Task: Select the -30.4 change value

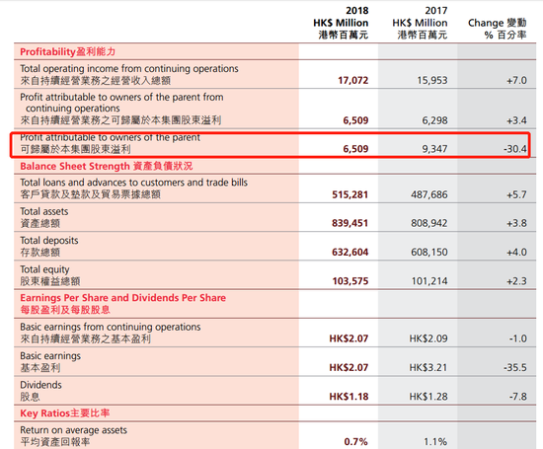Action: pos(515,149)
